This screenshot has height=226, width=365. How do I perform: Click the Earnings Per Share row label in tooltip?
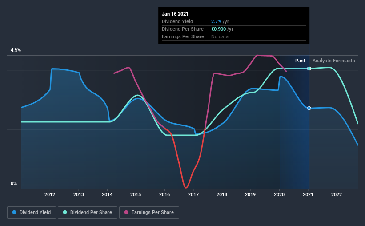(183, 36)
